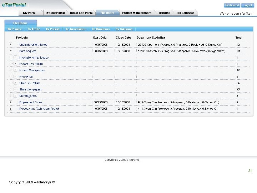Click the Welcome Jennifer Stein text
Image resolution: width=257 pixels, height=193 pixels.
(x=236, y=14)
